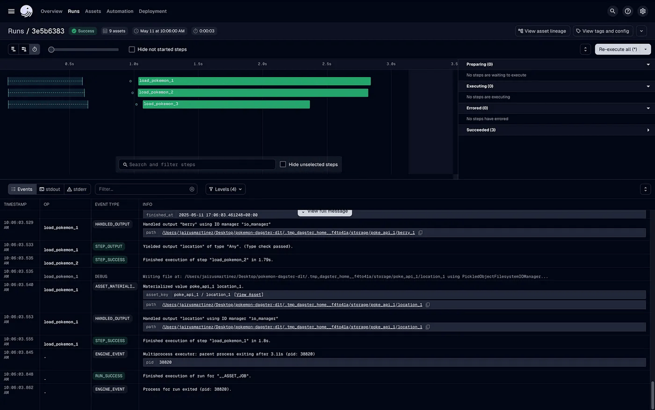This screenshot has width=655, height=410.
Task: Click the 0:00:03 duration tag
Action: pos(204,31)
